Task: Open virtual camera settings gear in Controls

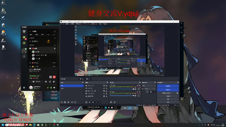Action: (x=177, y=93)
